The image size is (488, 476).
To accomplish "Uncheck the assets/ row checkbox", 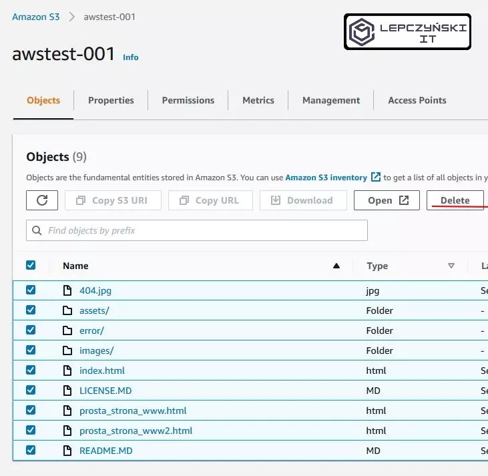I will [31, 310].
